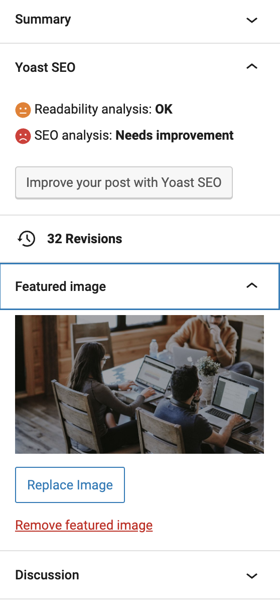Select the featured image thumbnail preview
Screen dimensions: 280x603
(139, 384)
